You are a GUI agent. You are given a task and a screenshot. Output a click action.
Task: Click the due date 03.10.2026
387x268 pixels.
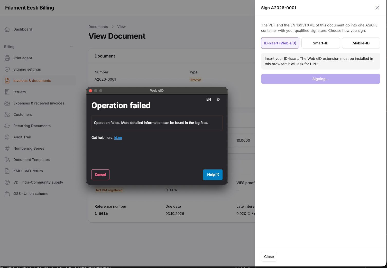click(175, 214)
